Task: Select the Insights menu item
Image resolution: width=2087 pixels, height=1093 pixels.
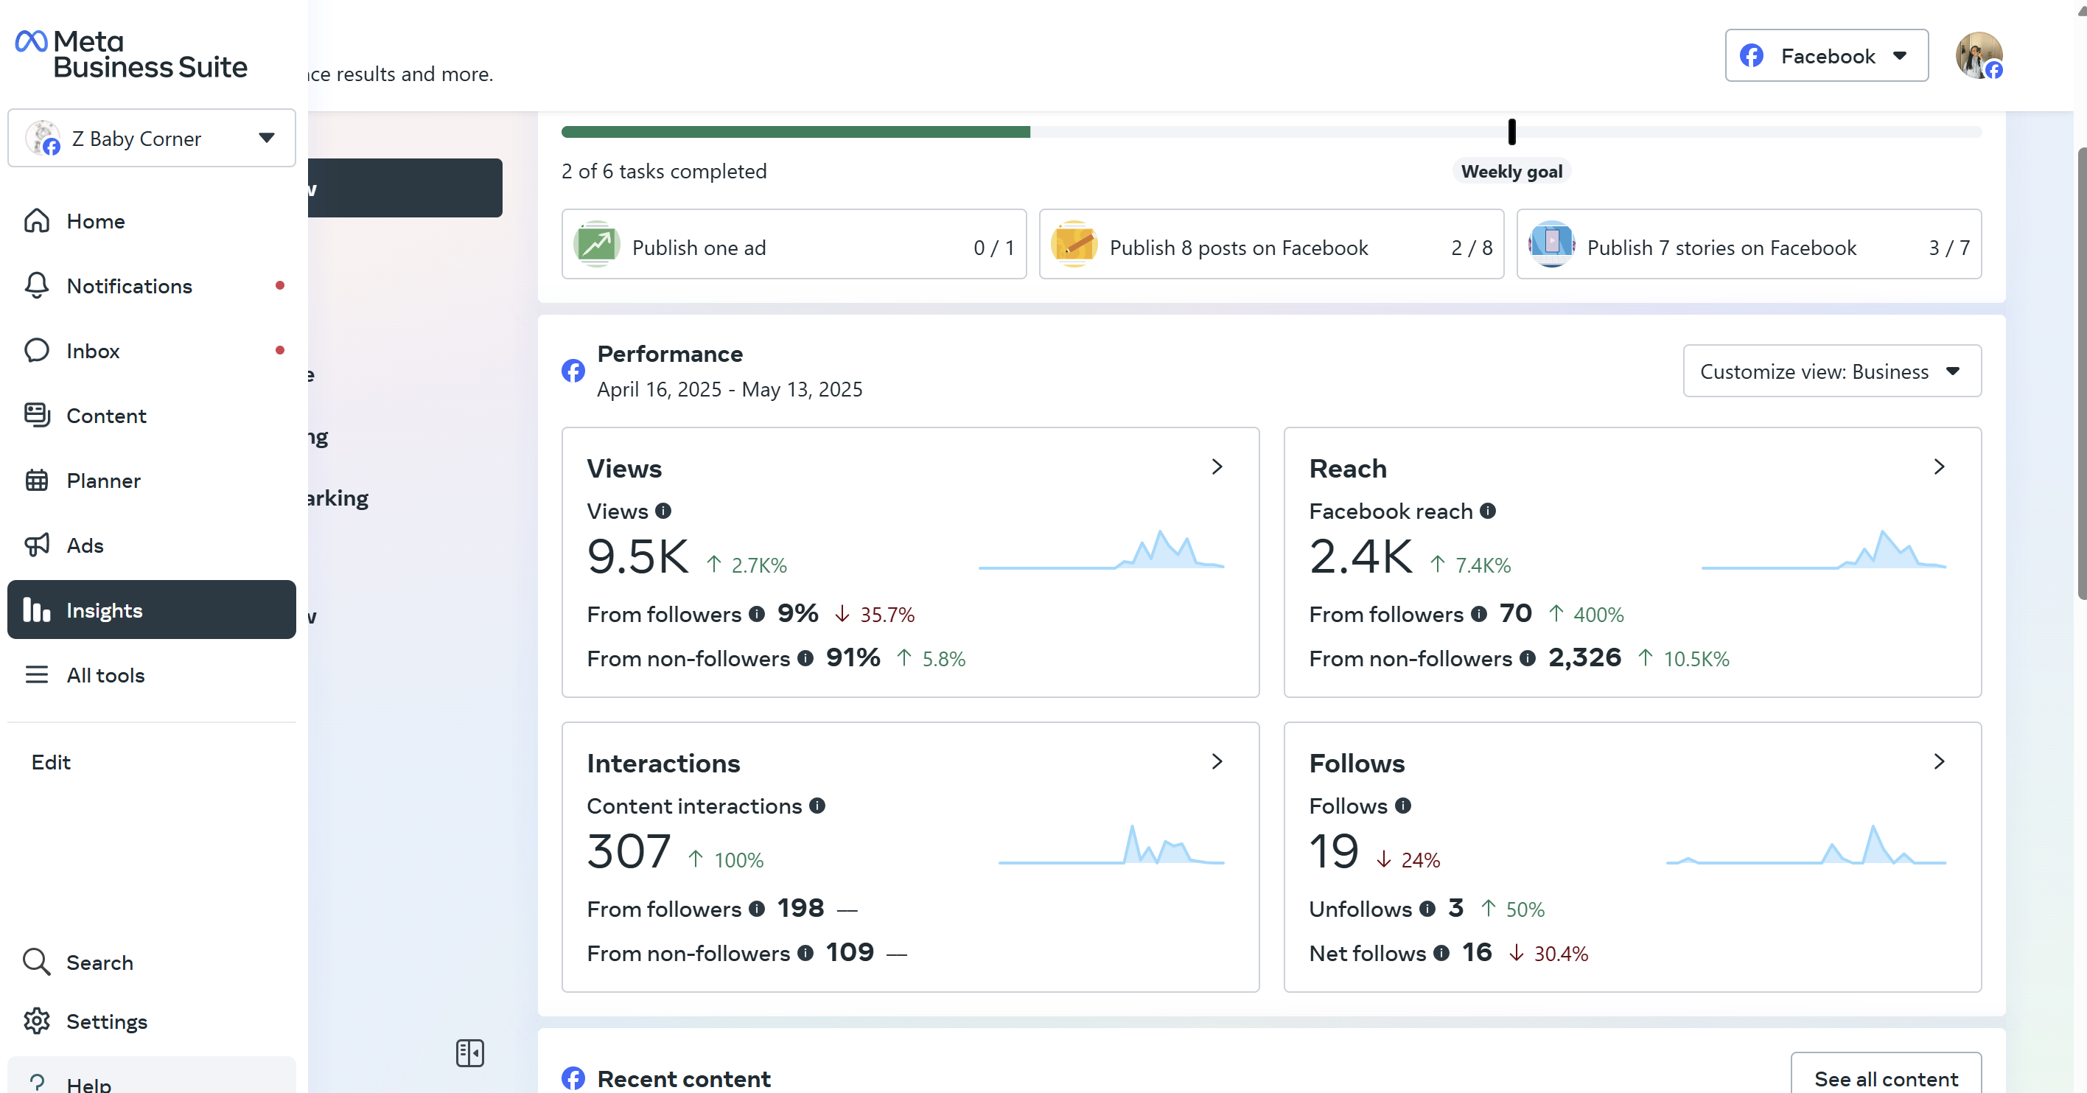Action: (152, 610)
